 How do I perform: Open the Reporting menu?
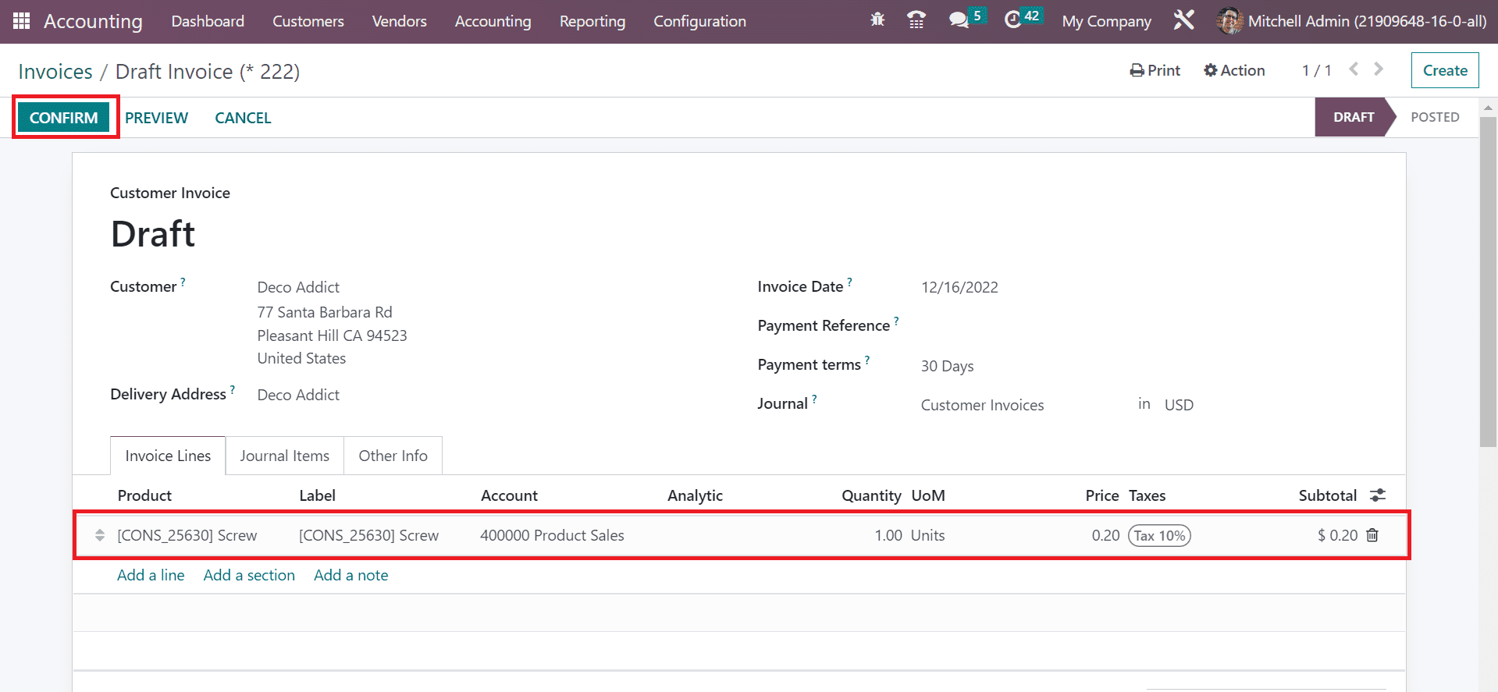tap(592, 21)
